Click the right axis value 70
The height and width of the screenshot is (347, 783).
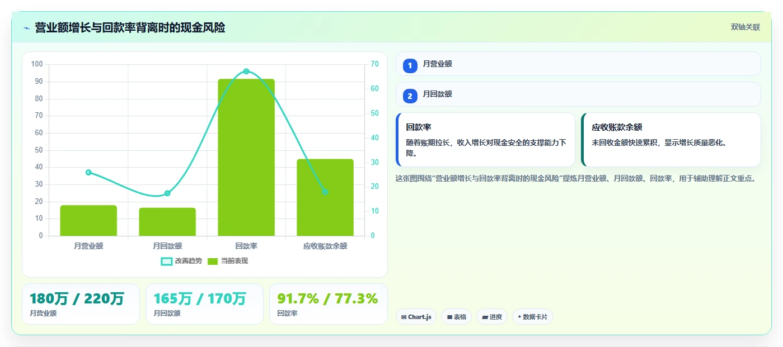coord(374,64)
